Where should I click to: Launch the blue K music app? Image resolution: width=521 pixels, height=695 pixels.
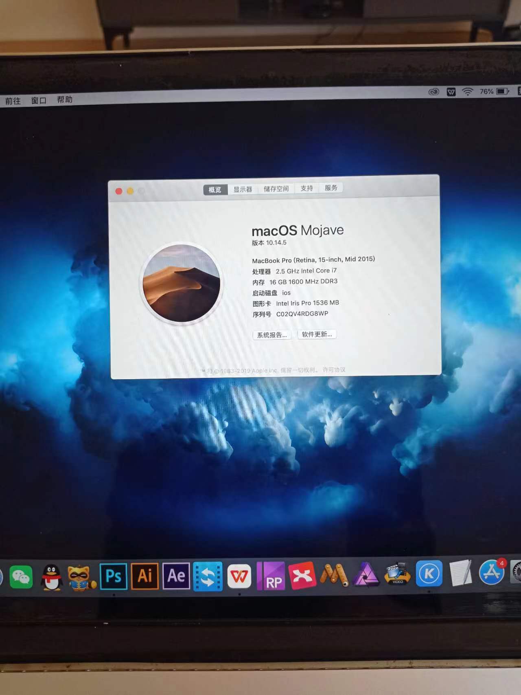coord(429,574)
